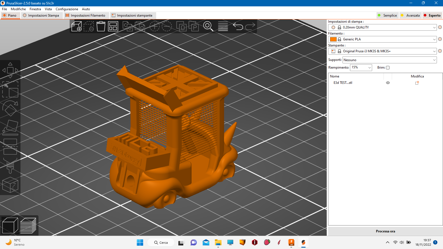Screen dimensions: 443x249
Task: Expand the Supporti Nessuno dropdown
Action: pyautogui.click(x=390, y=60)
